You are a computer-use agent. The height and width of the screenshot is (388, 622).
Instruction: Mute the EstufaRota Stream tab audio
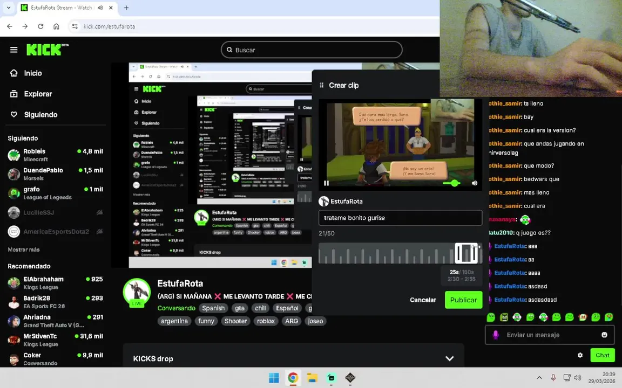pos(100,8)
